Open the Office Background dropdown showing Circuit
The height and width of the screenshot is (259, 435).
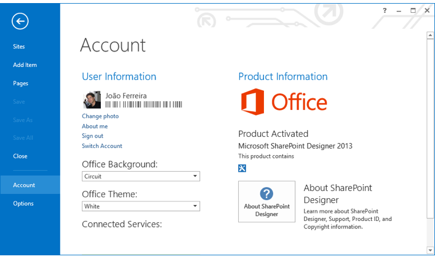point(141,176)
